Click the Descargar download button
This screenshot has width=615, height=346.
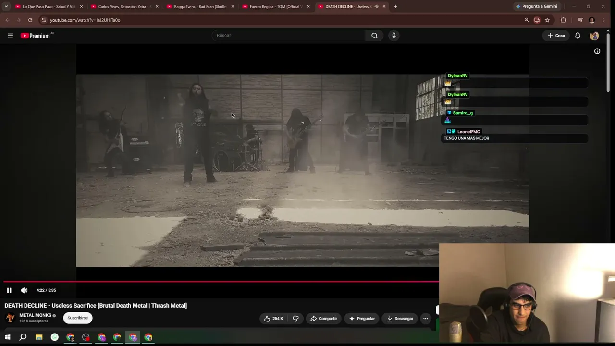coord(400,319)
